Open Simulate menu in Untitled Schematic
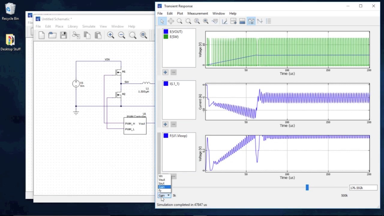The height and width of the screenshot is (216, 384). [x=89, y=26]
